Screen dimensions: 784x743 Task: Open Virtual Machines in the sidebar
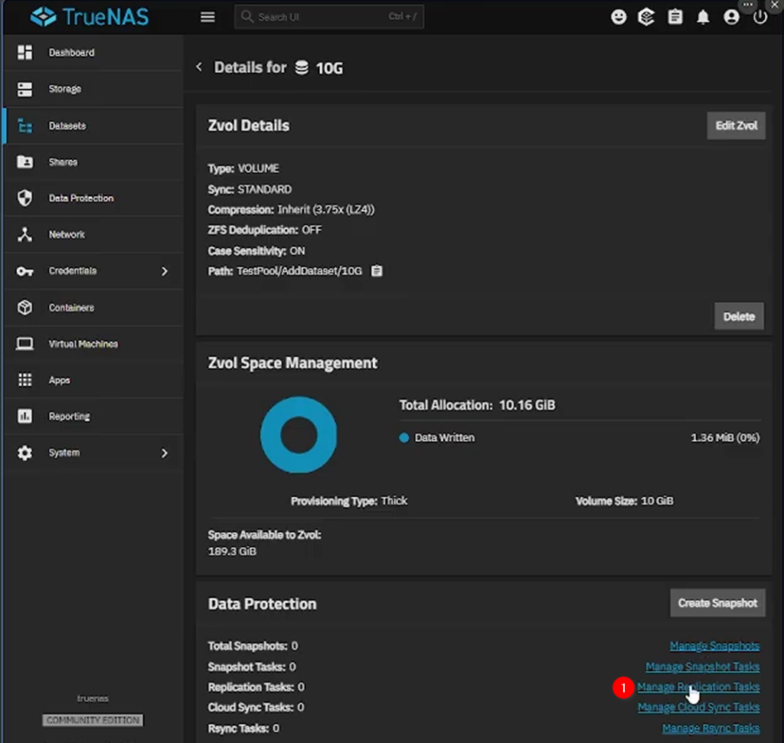(x=83, y=344)
